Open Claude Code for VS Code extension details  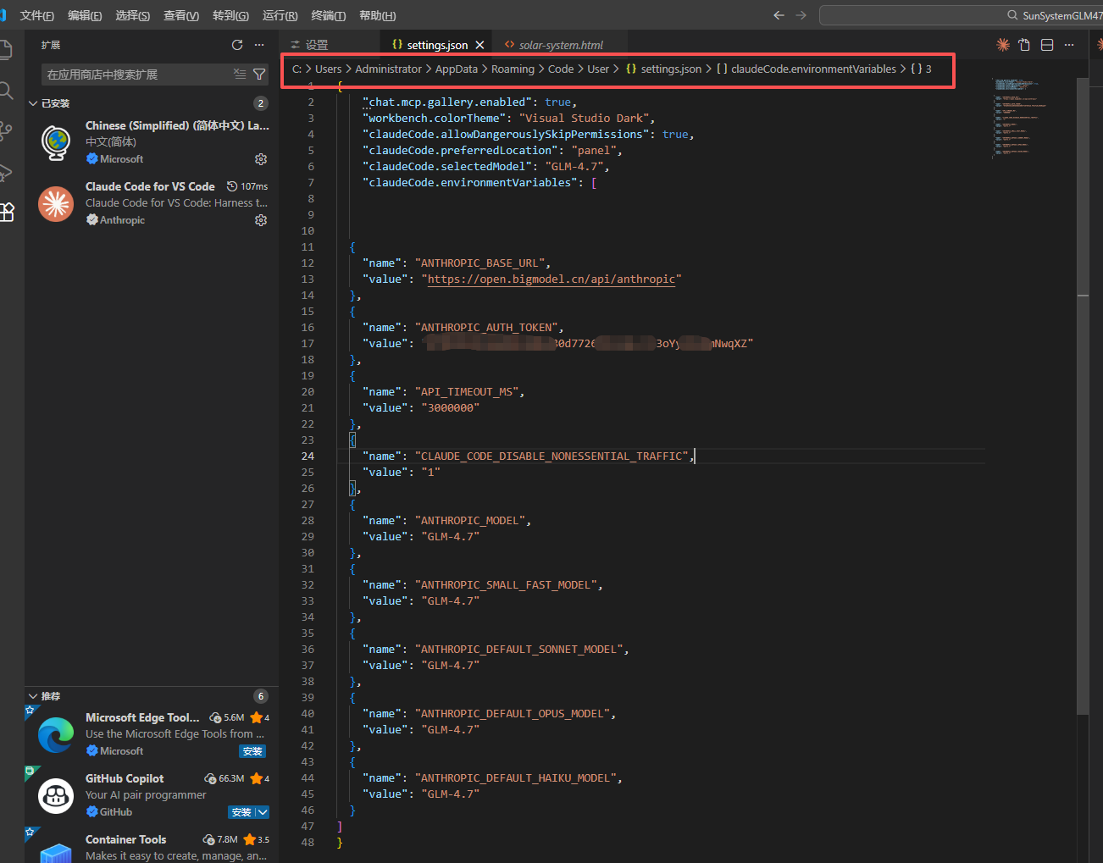coord(152,203)
